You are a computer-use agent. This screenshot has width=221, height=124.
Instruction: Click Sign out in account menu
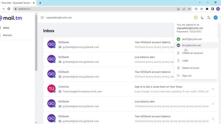196,76
